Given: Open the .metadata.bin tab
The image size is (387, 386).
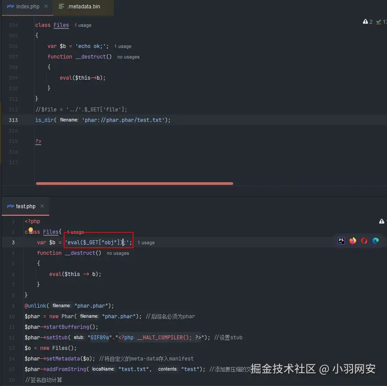Looking at the screenshot, I should pyautogui.click(x=83, y=7).
